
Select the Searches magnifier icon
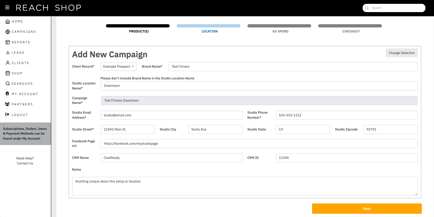point(8,84)
